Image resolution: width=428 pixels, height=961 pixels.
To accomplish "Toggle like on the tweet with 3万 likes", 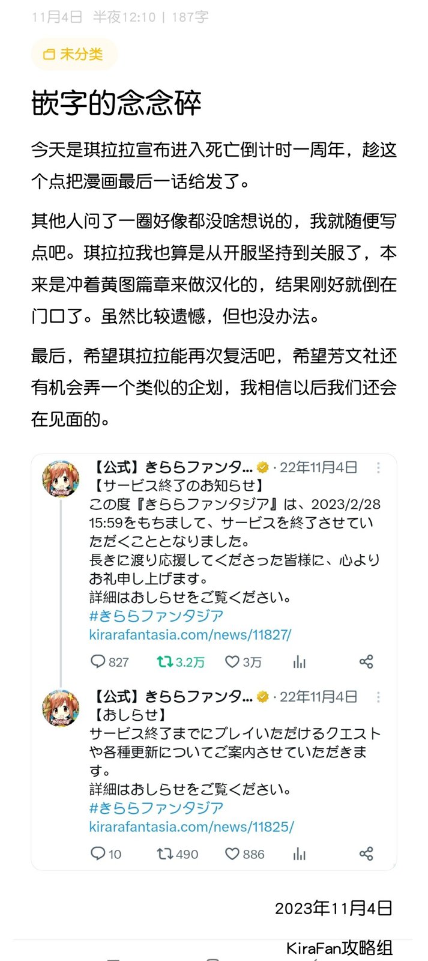I will coord(231,661).
